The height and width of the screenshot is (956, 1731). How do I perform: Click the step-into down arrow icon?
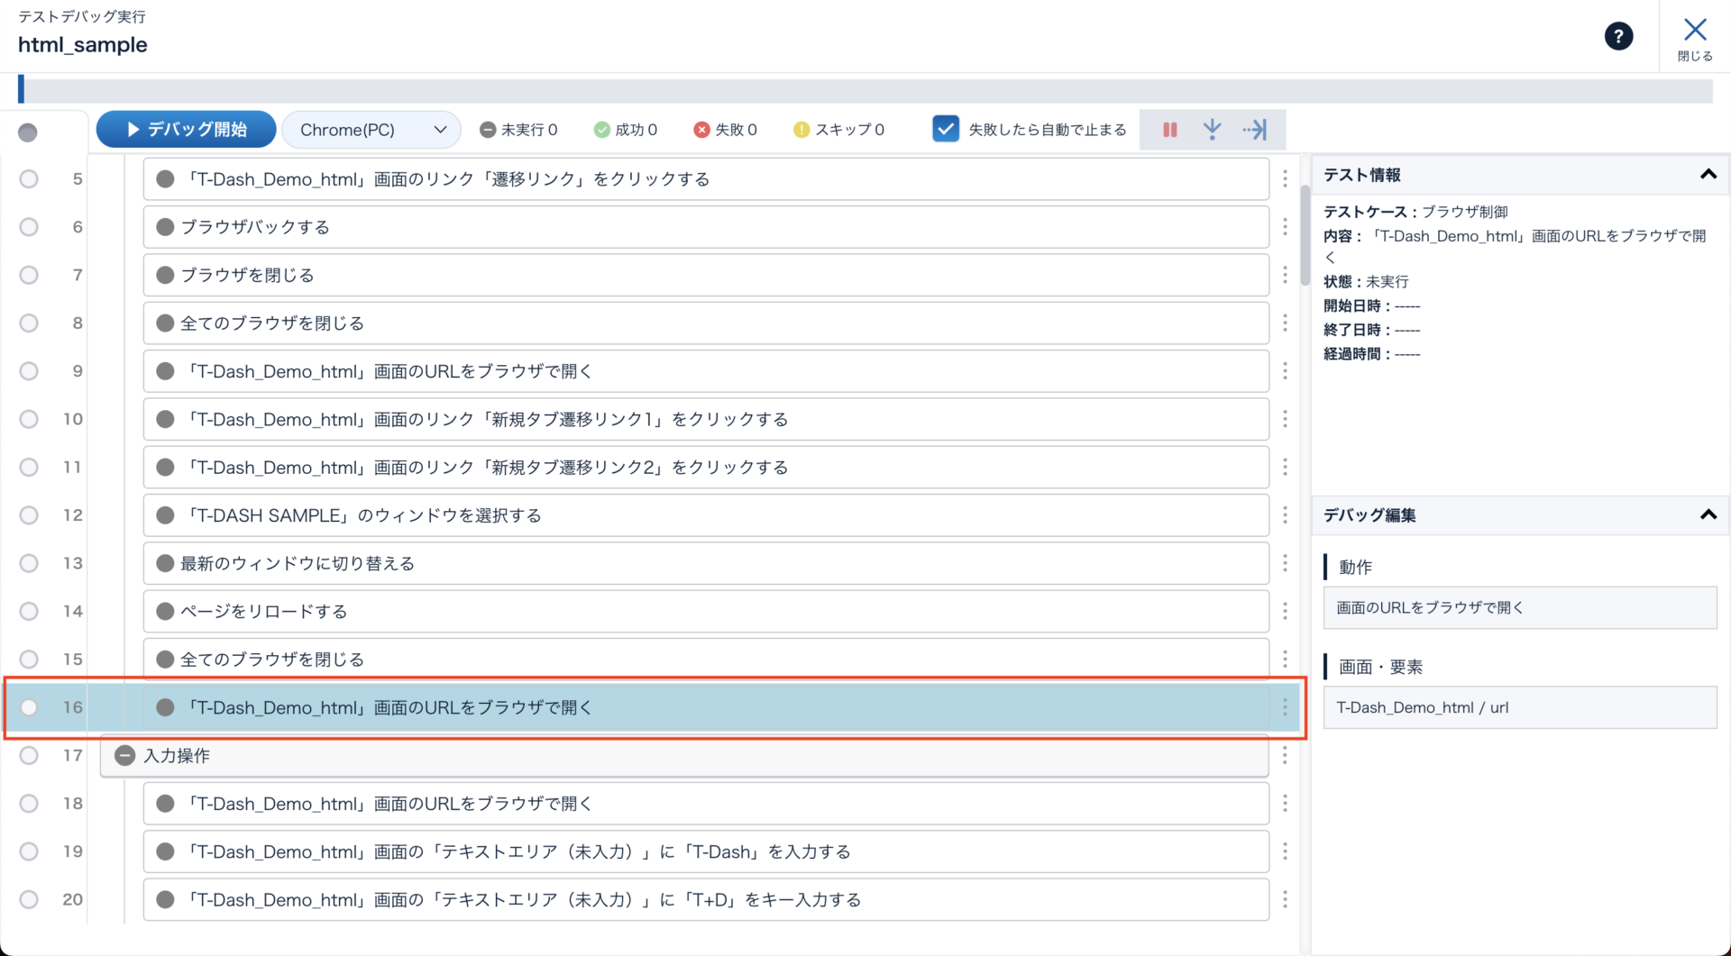pos(1212,130)
